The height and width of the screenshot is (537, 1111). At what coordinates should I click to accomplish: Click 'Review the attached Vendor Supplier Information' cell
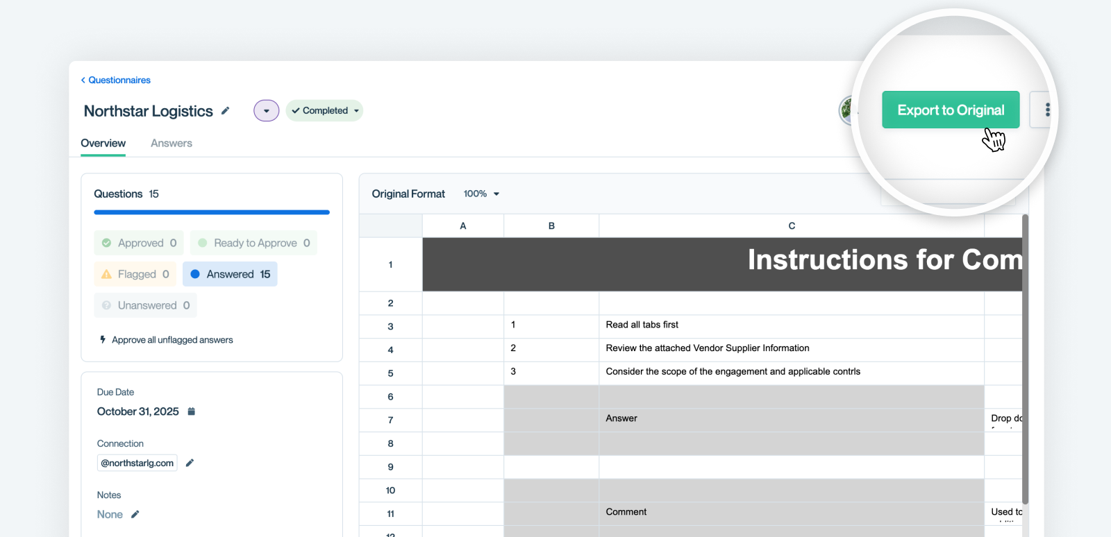click(792, 350)
